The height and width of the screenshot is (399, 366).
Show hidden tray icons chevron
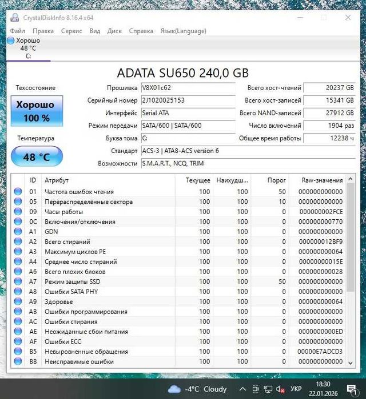click(x=242, y=389)
